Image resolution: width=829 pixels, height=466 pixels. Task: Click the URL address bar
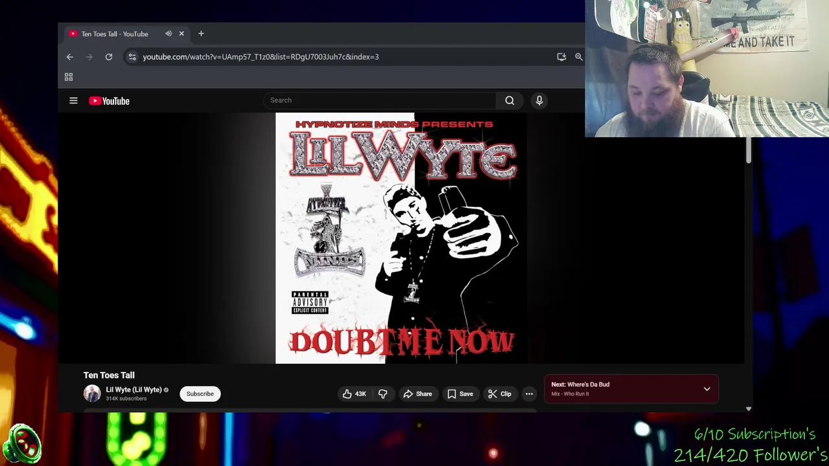click(x=260, y=57)
